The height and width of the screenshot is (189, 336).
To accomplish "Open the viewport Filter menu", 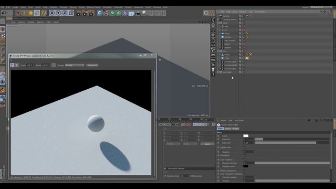I will tap(49, 22).
